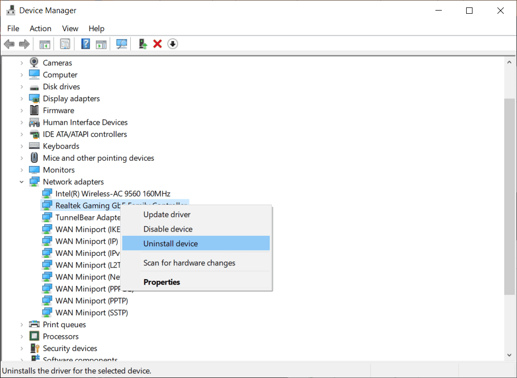517x378 pixels.
Task: Click the Mice and pointing devices icon
Action: [x=34, y=158]
